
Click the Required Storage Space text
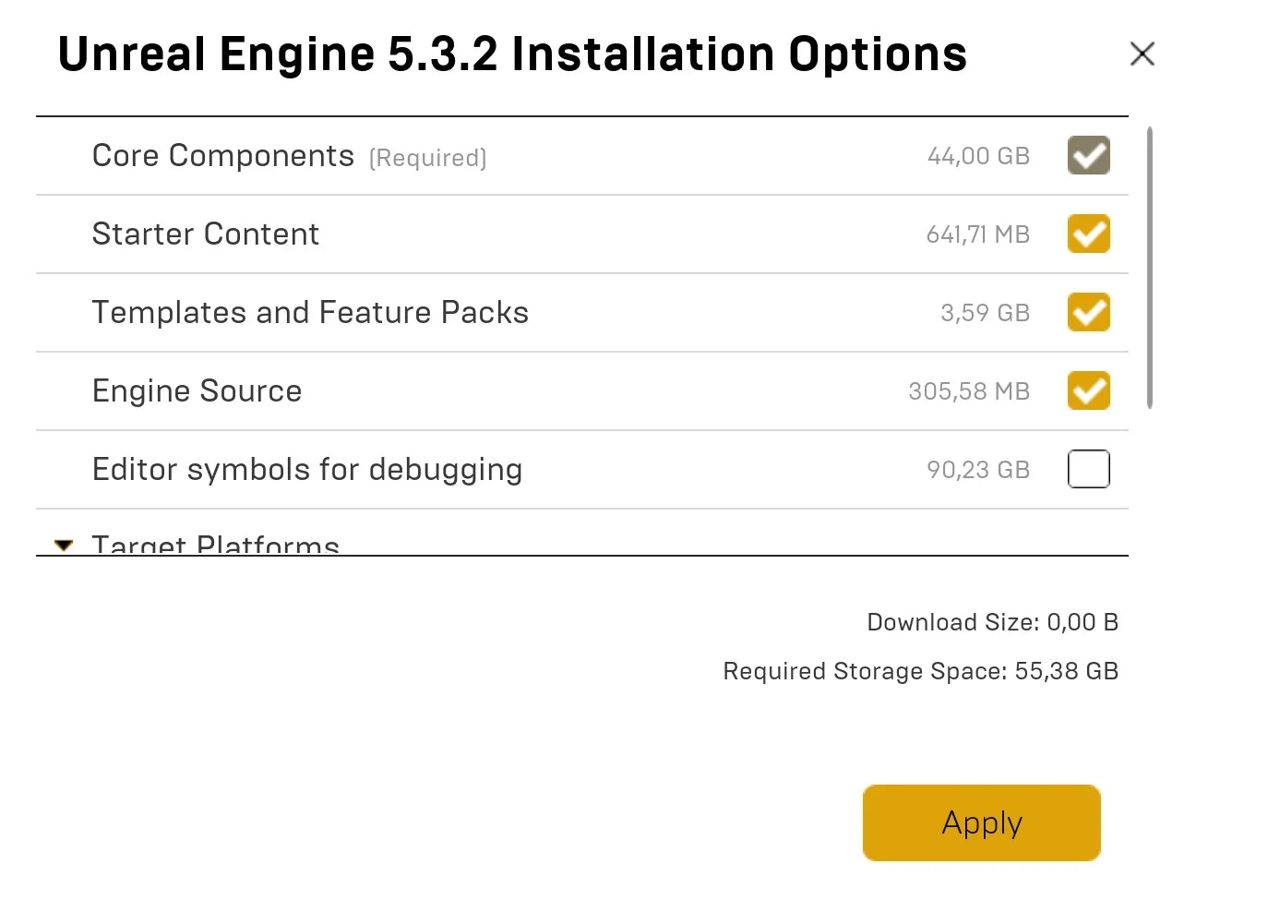pyautogui.click(x=920, y=671)
